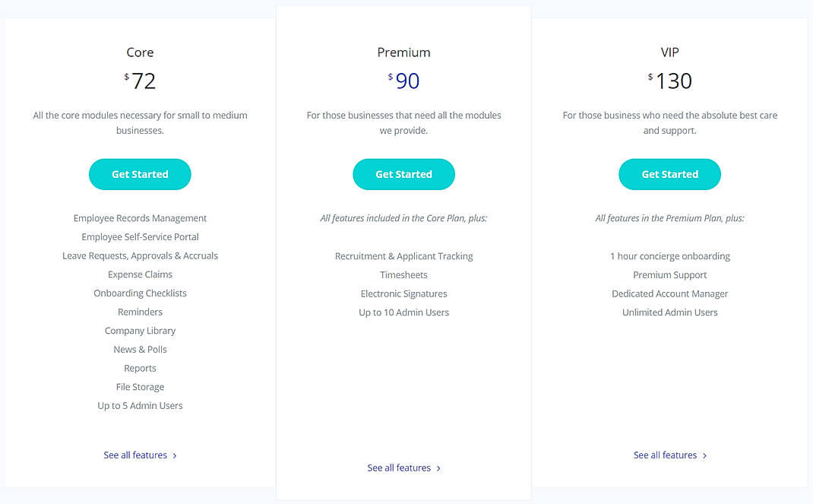This screenshot has height=504, width=813.
Task: Click the $130 VIP price
Action: point(669,81)
